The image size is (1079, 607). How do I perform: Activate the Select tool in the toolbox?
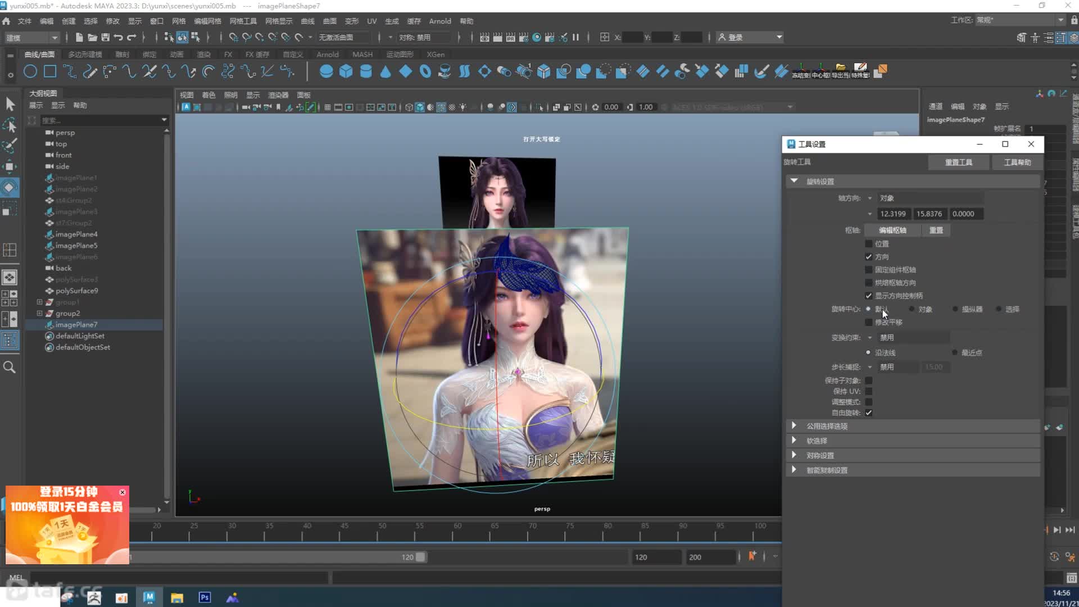click(10, 104)
